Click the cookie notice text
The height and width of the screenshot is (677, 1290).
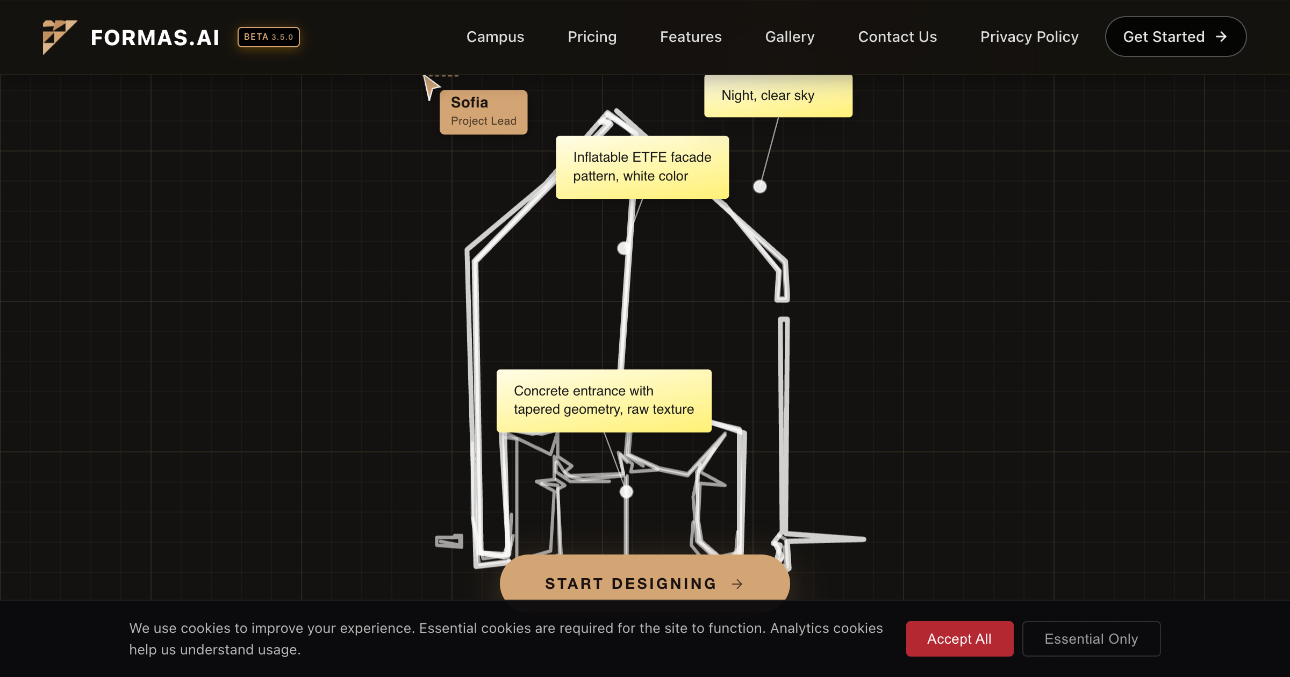[x=506, y=639]
